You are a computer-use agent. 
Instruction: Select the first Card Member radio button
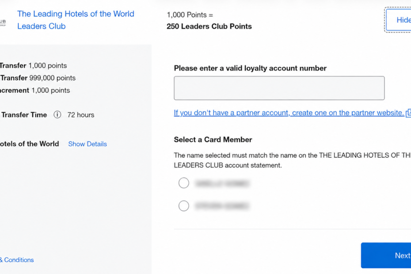pyautogui.click(x=184, y=183)
